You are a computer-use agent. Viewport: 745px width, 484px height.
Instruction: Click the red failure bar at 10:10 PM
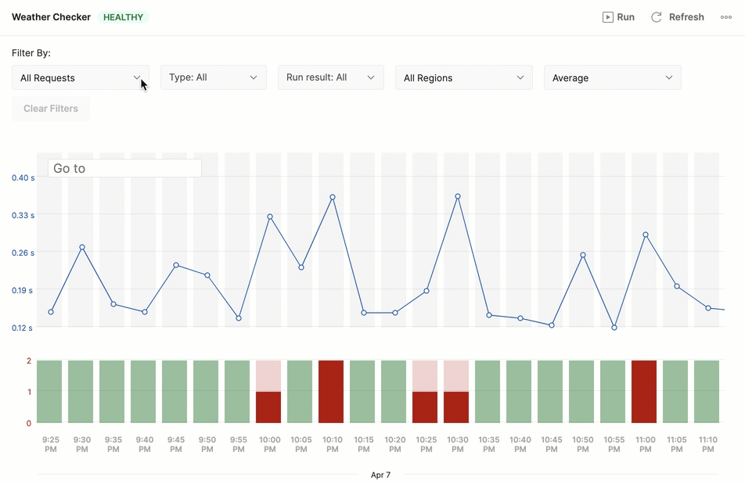pos(332,390)
